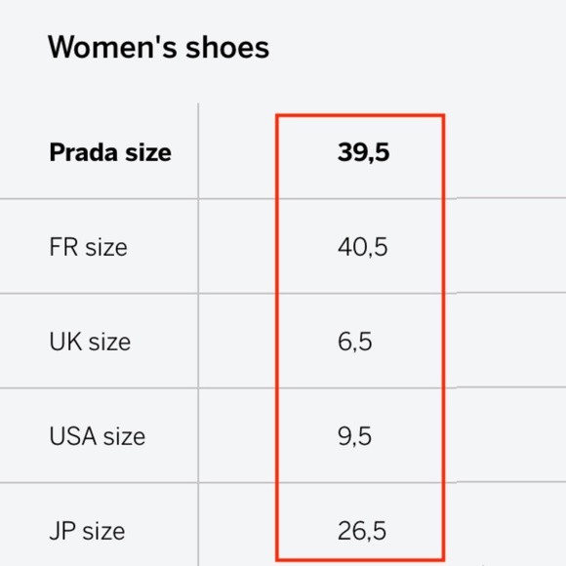
Task: Click the "USA" text in the row label
Action: coord(73,436)
